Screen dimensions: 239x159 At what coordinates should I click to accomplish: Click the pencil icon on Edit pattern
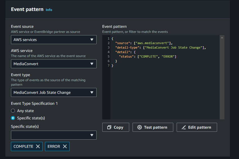[184, 127]
